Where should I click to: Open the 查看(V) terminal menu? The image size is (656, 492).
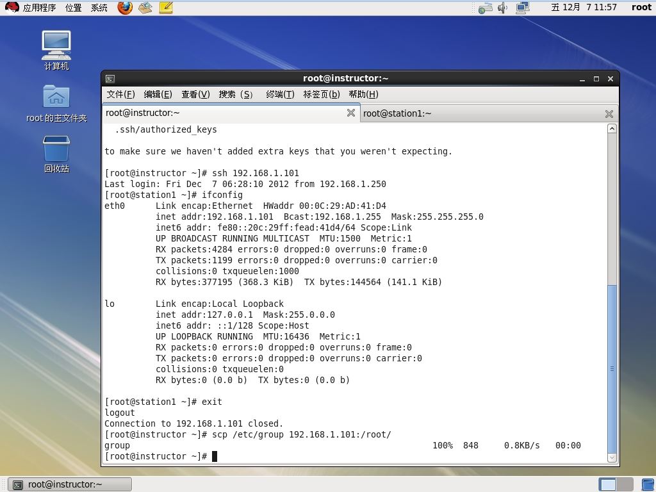tap(195, 95)
